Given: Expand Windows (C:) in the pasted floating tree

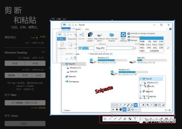Looking at the screenshot, I should pyautogui.click(x=142, y=83).
